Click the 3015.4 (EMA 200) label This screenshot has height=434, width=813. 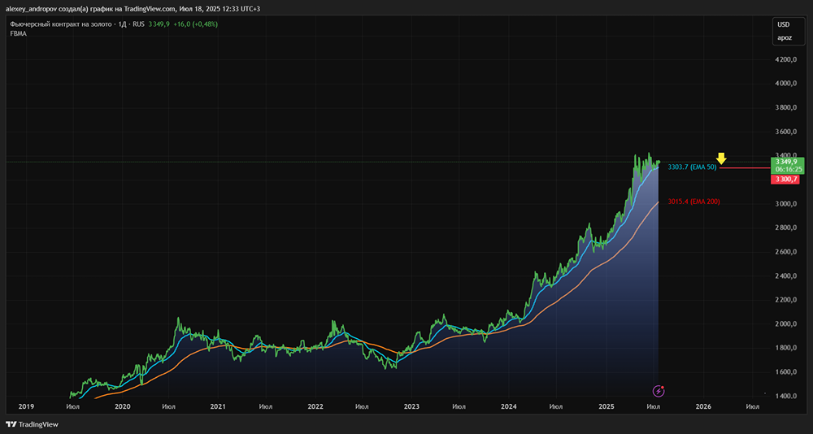[x=693, y=202]
